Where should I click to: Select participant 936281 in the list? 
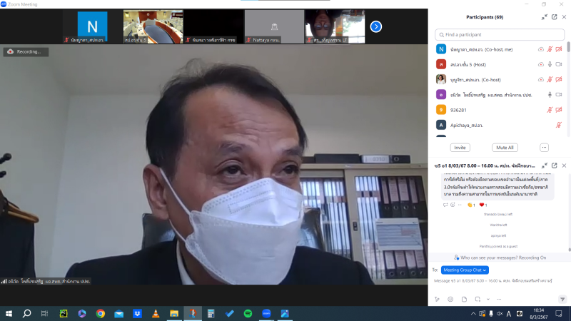pos(500,110)
